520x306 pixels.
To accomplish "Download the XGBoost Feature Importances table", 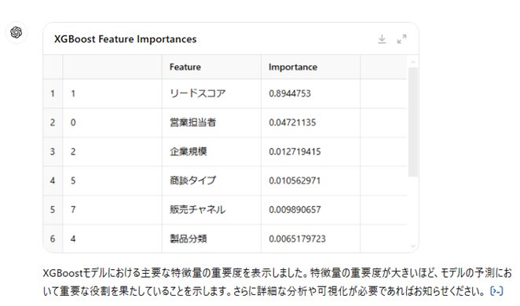I will [x=382, y=39].
